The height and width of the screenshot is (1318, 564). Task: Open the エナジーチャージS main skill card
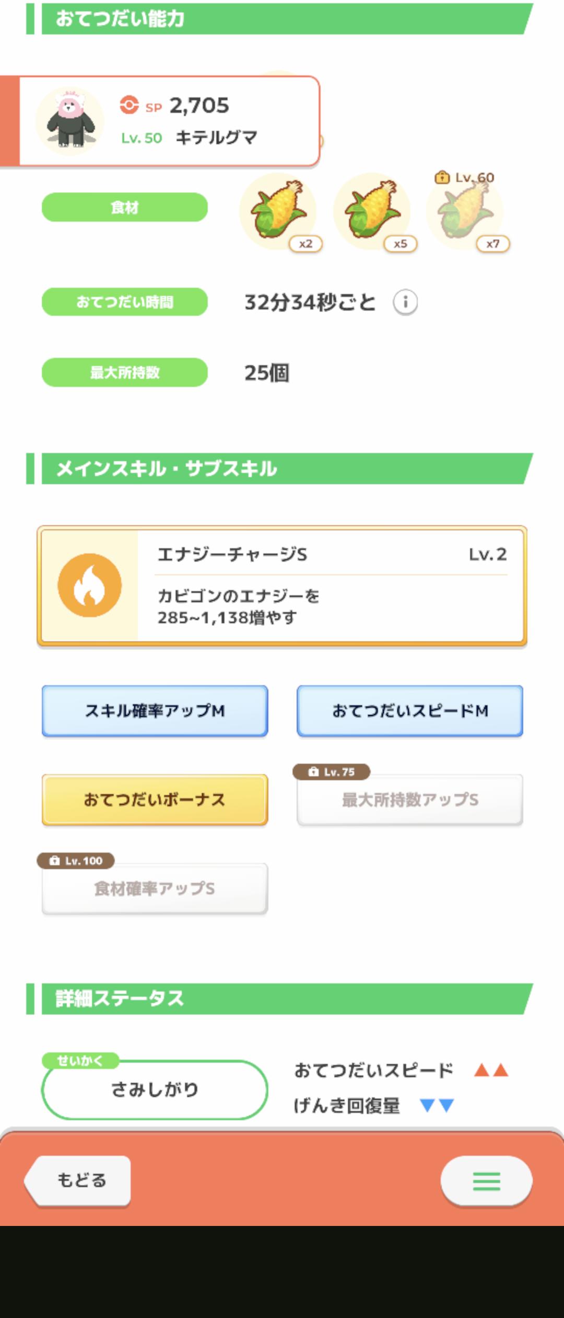329,586
